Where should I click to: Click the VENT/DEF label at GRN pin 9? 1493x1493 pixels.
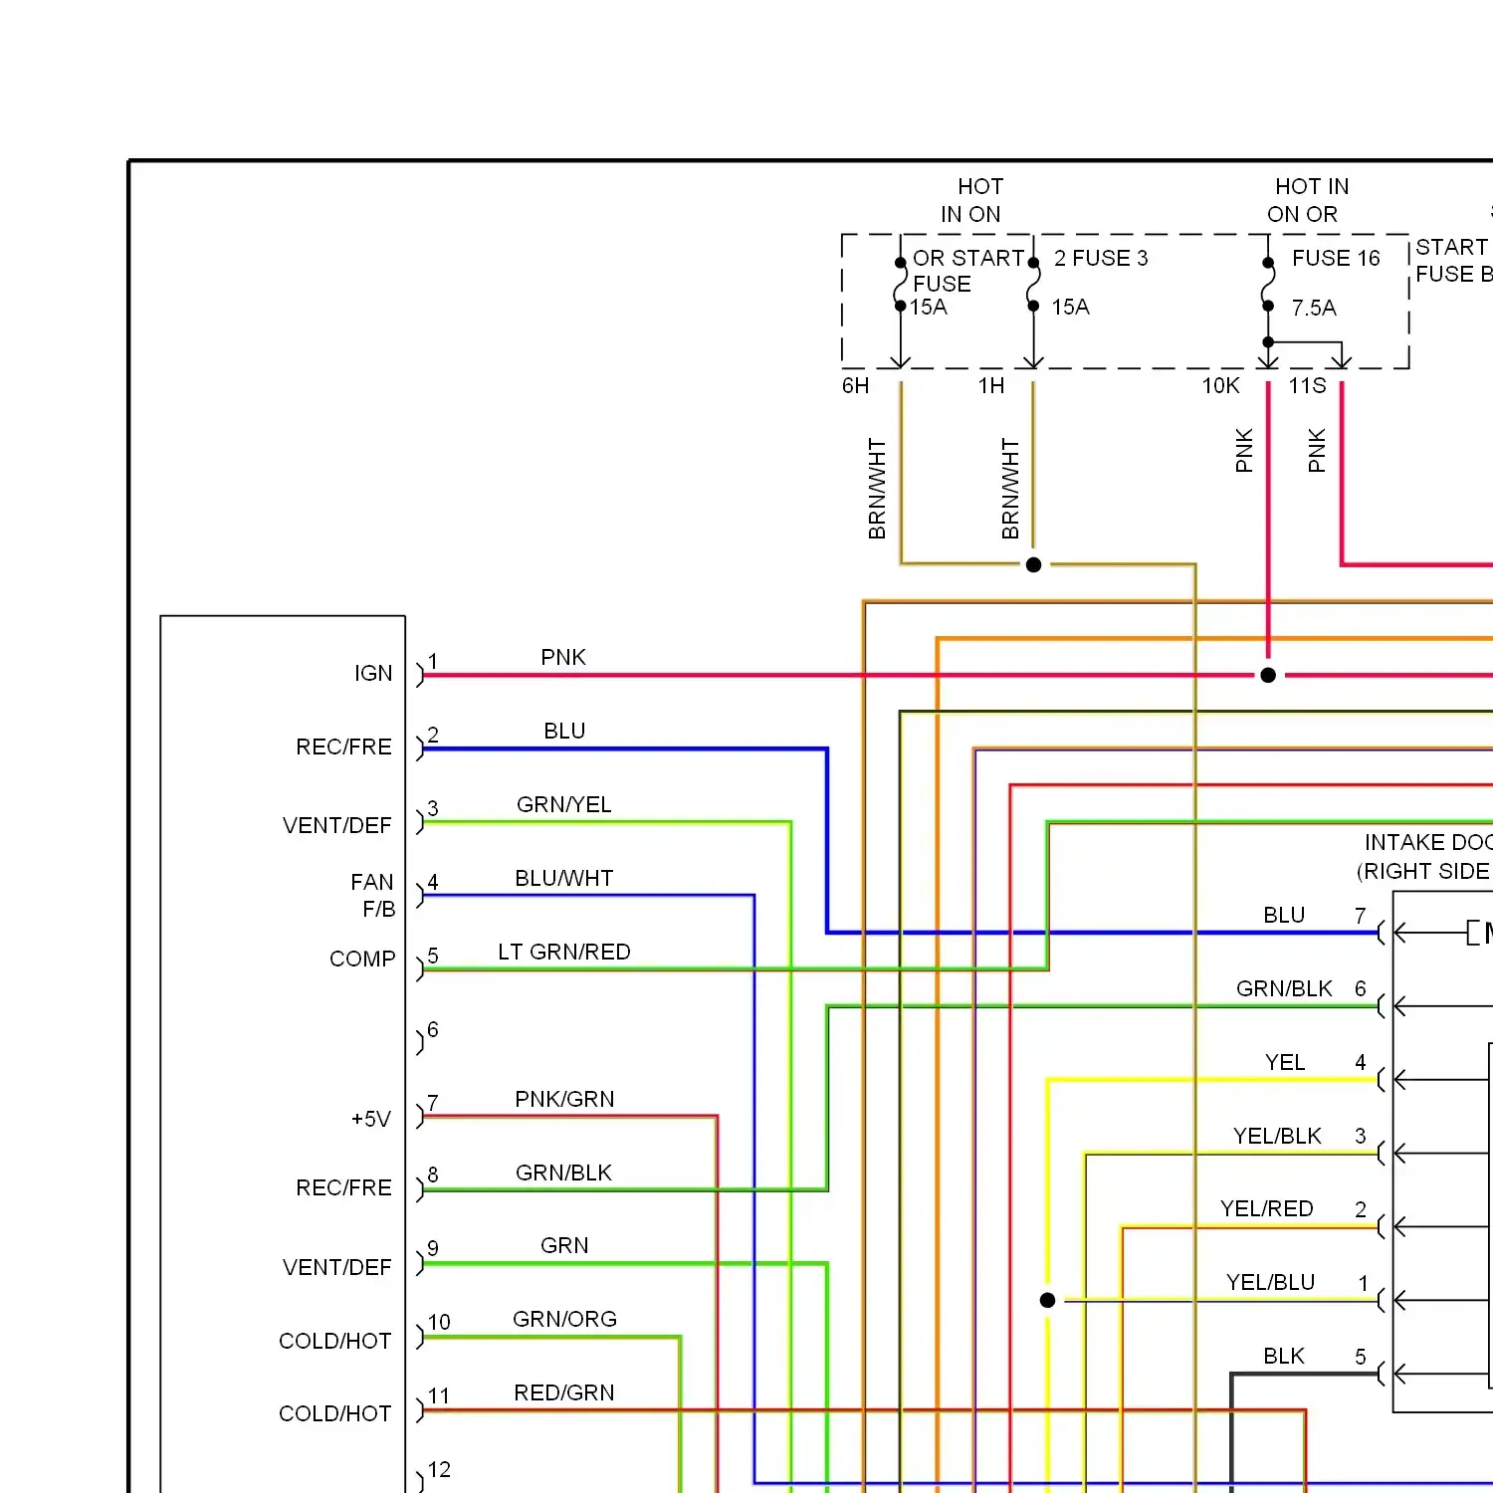tap(337, 1268)
